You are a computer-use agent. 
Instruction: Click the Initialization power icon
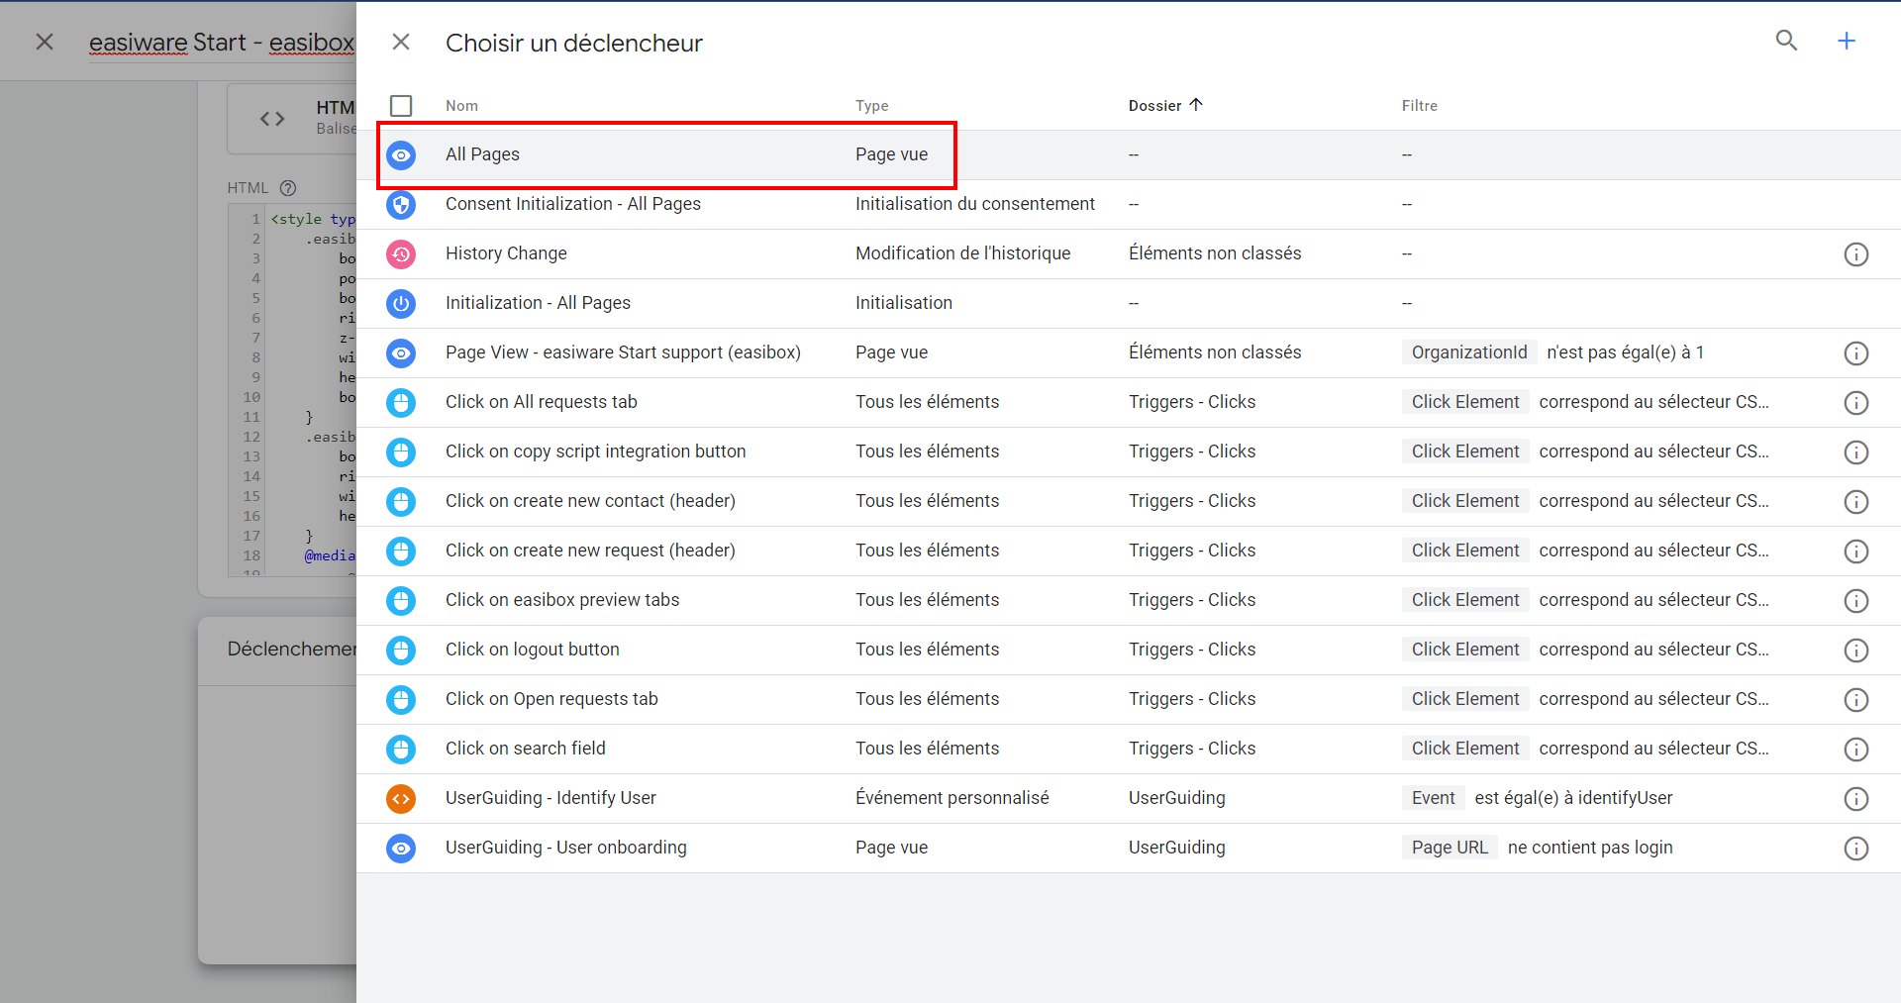click(401, 304)
